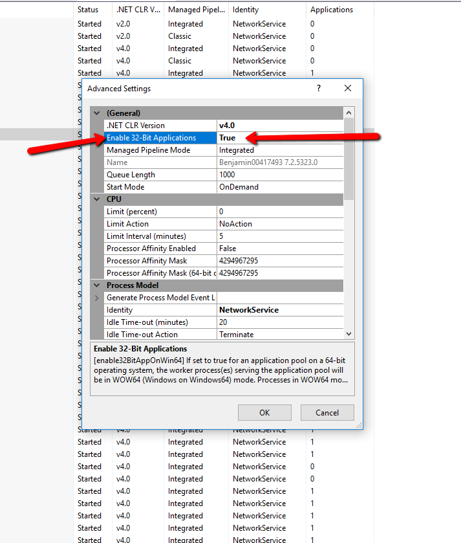Viewport: 461px width, 543px height.
Task: Click the OnDemand start mode value
Action: click(280, 187)
